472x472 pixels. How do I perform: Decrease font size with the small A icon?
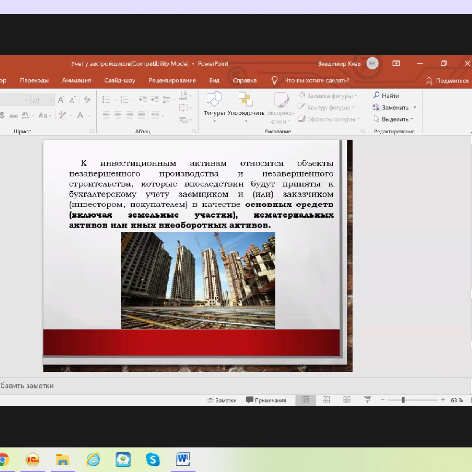[x=73, y=100]
